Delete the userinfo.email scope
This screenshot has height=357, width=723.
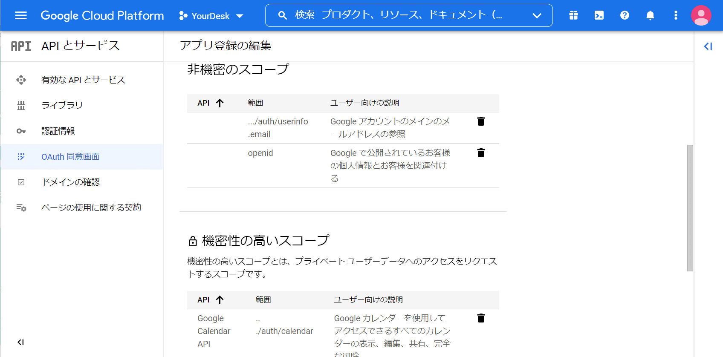coord(481,121)
